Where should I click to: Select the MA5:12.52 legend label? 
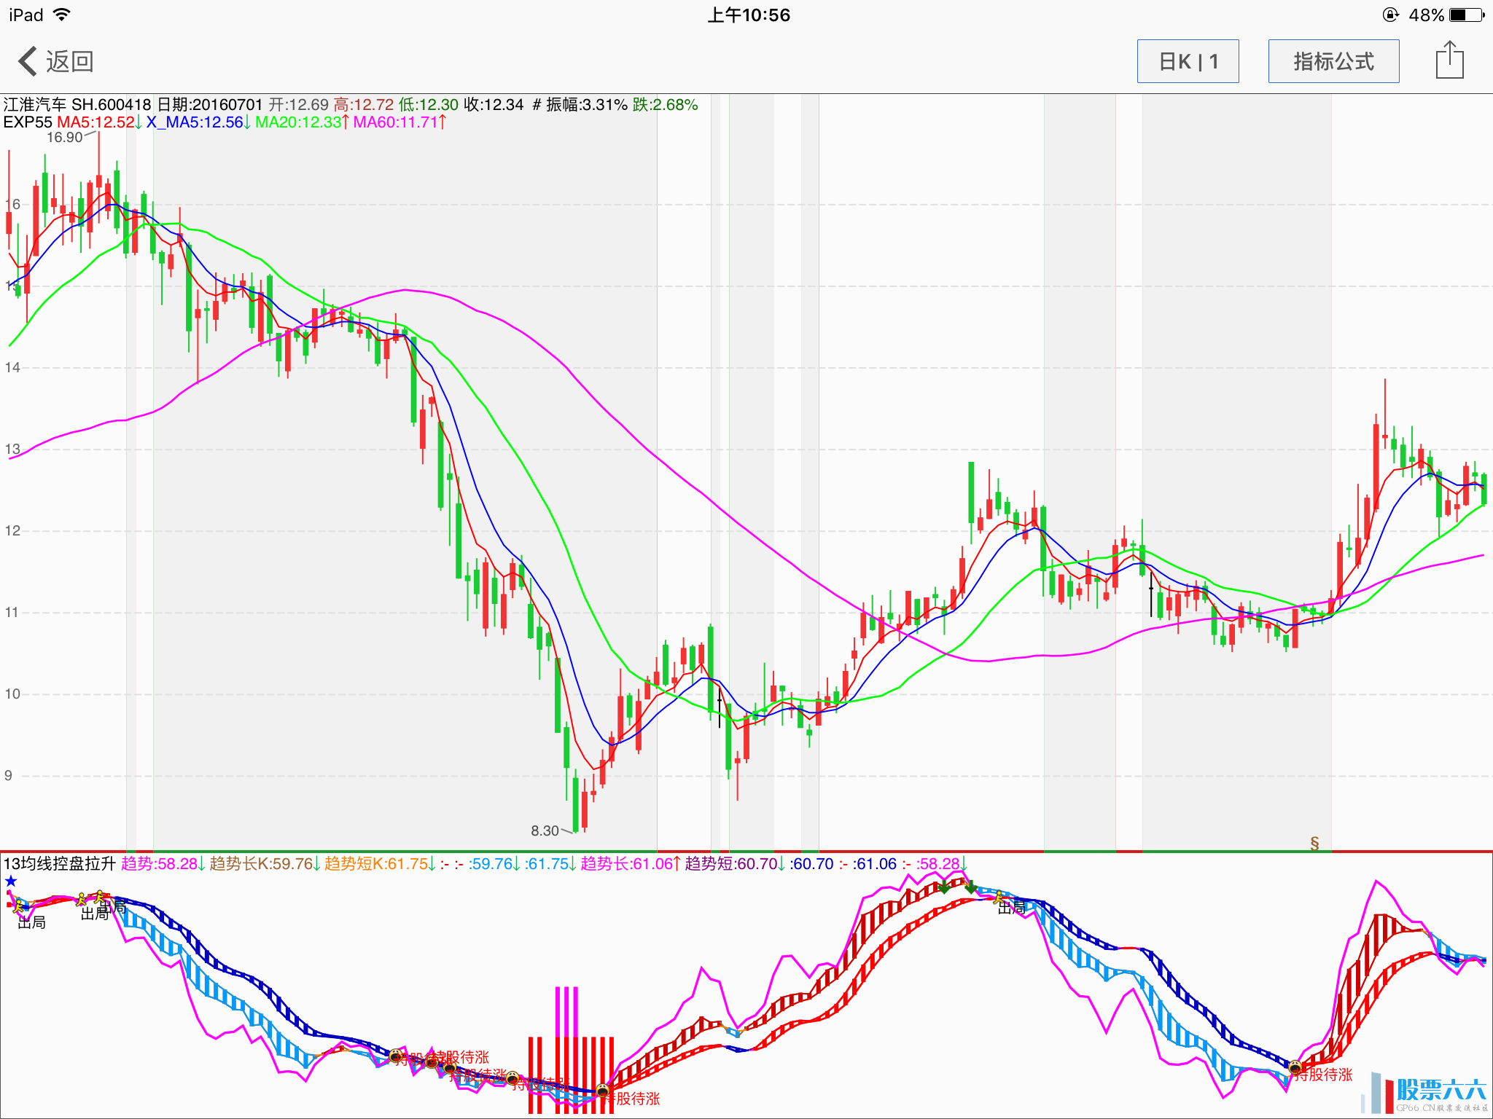point(96,122)
